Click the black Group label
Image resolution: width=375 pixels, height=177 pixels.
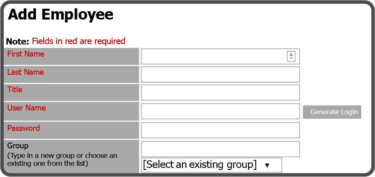pos(18,146)
